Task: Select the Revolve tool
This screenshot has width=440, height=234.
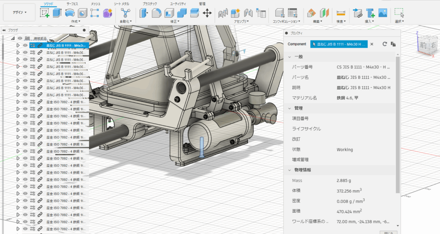Action: click(70, 13)
